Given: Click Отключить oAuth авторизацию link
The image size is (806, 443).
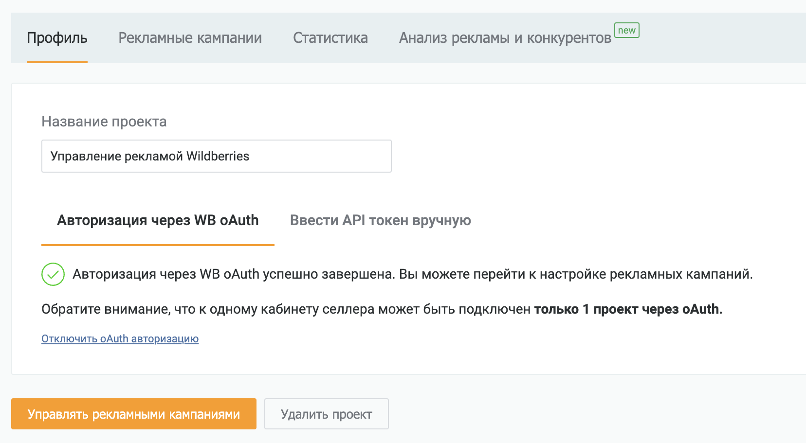Looking at the screenshot, I should click(120, 338).
